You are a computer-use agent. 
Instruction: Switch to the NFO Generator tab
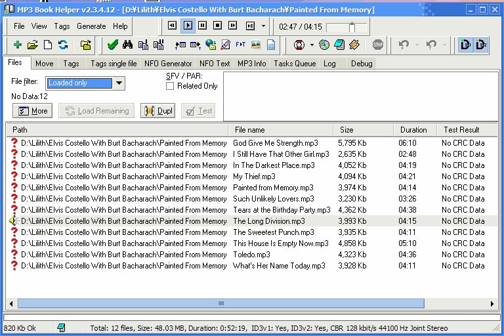168,64
